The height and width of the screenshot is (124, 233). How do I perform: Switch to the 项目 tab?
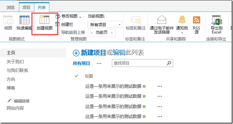(x=26, y=7)
